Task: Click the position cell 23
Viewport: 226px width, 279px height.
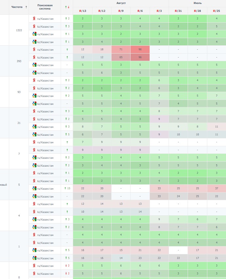Action: tap(140, 258)
